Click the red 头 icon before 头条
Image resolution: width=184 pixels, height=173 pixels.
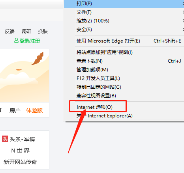5,139
